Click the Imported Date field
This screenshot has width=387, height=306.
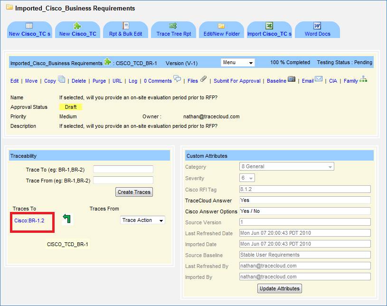point(305,244)
